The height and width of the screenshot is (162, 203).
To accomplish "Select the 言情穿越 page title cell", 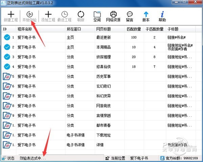I will (x=104, y=116).
